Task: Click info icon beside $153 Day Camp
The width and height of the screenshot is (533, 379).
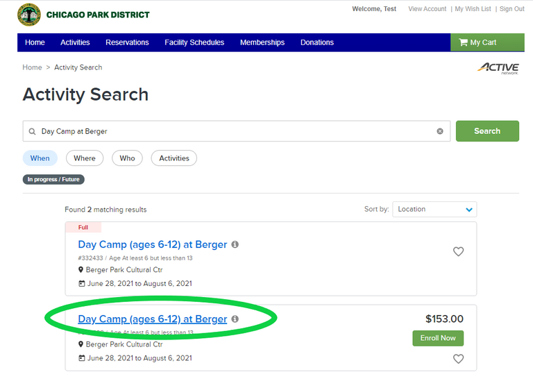Action: pyautogui.click(x=235, y=319)
